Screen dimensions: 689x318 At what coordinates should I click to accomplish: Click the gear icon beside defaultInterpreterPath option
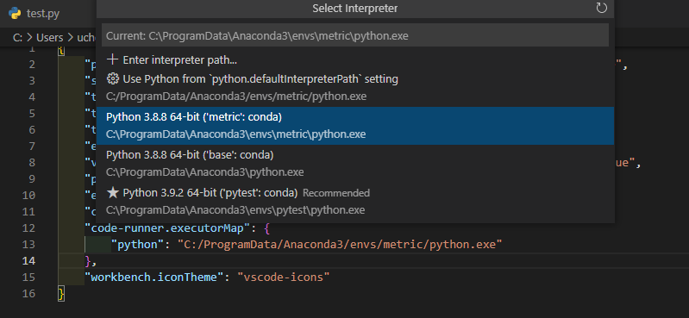pyautogui.click(x=113, y=79)
